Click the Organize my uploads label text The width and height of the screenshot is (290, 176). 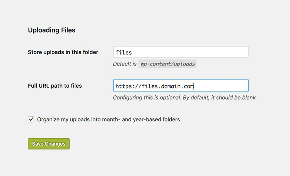[x=108, y=119]
